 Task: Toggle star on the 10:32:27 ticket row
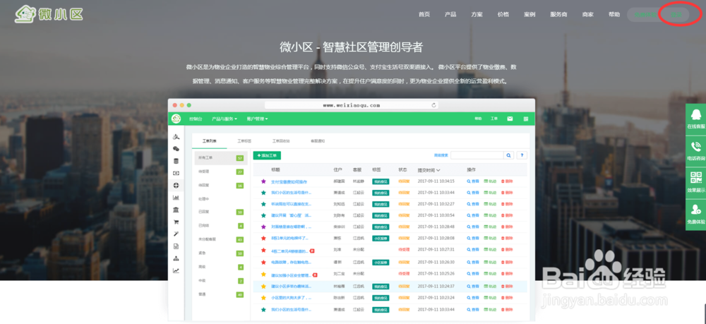[x=263, y=204]
